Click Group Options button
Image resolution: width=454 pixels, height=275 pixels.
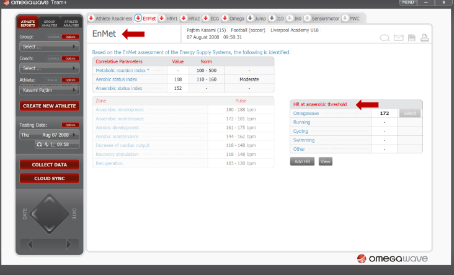[70, 37]
